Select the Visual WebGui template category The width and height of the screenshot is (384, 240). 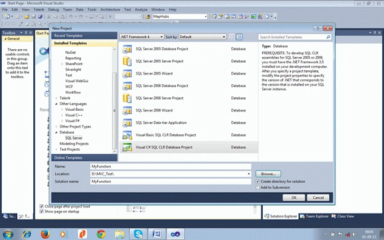[x=77, y=81]
